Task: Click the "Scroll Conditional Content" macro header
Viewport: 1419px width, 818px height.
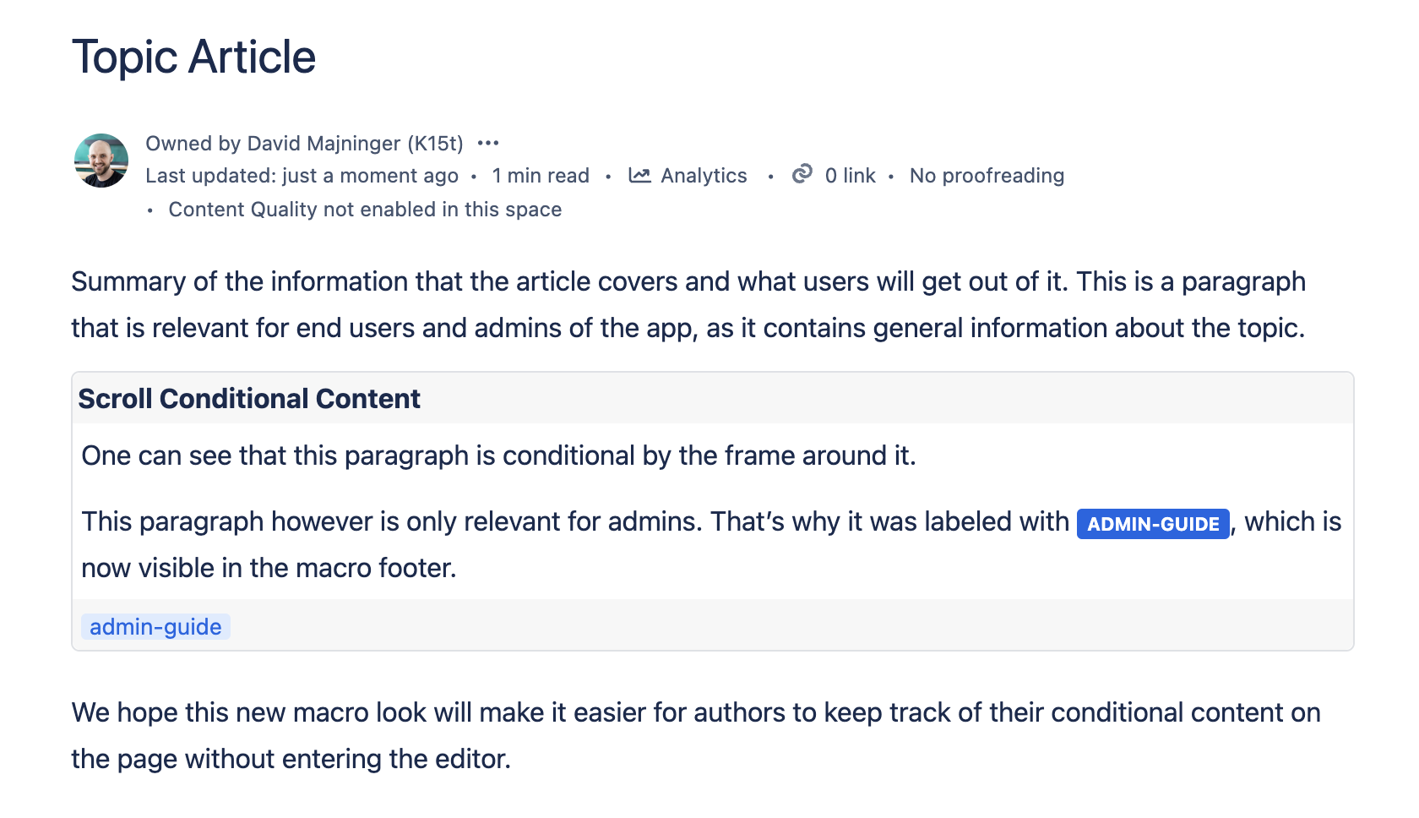Action: tap(249, 399)
